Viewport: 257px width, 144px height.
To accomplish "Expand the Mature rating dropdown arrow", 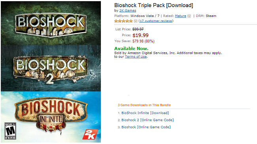I will click(189, 16).
